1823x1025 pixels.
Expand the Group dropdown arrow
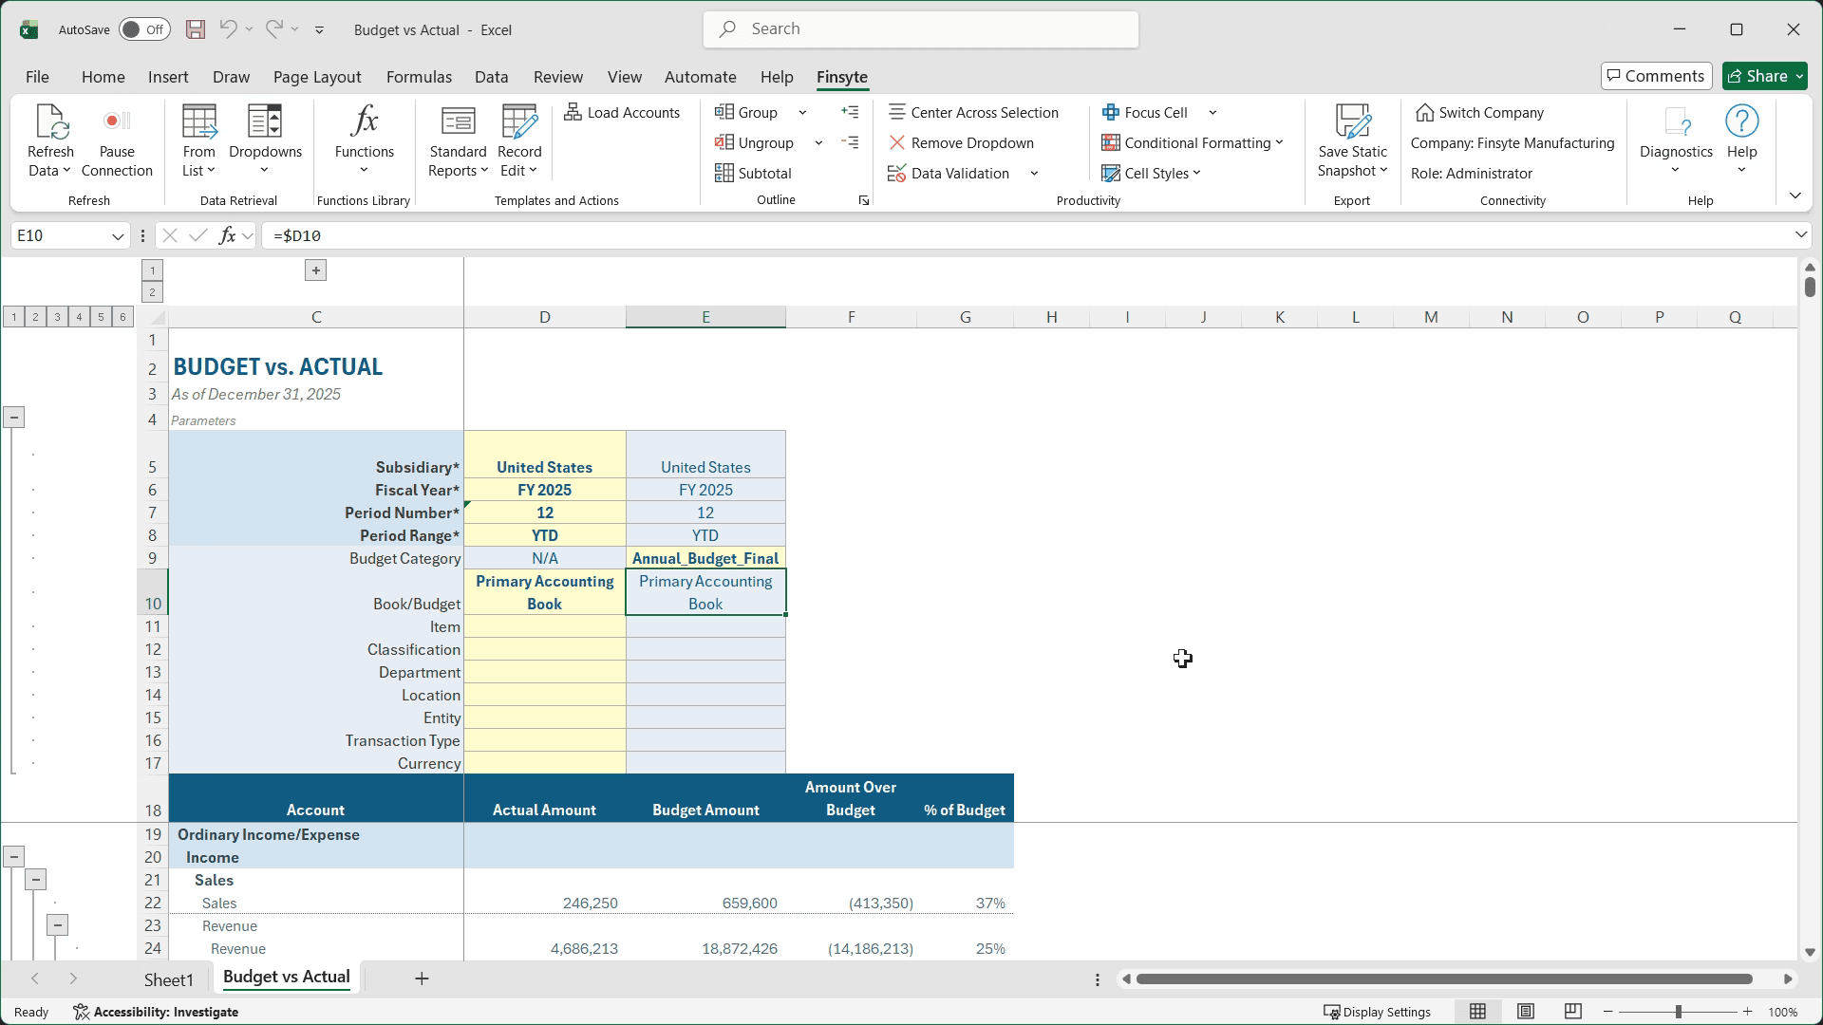[802, 112]
